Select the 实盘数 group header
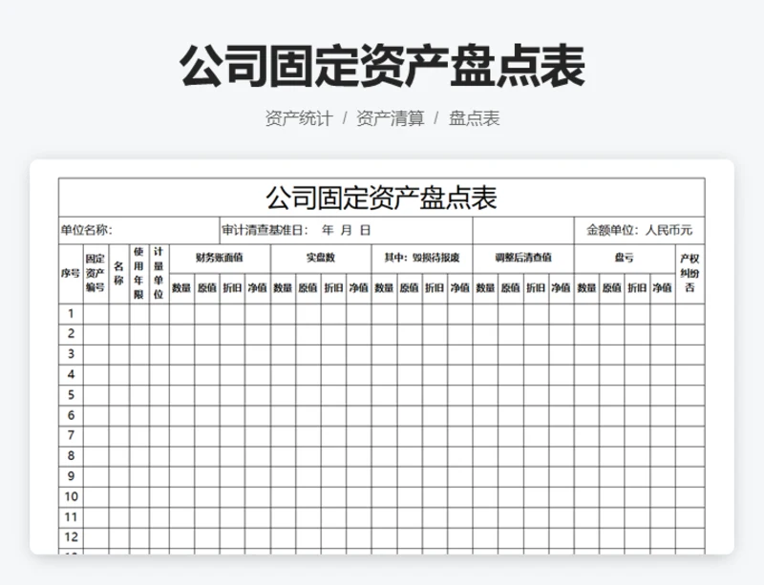Screen dimensions: 764x585 (x=321, y=259)
